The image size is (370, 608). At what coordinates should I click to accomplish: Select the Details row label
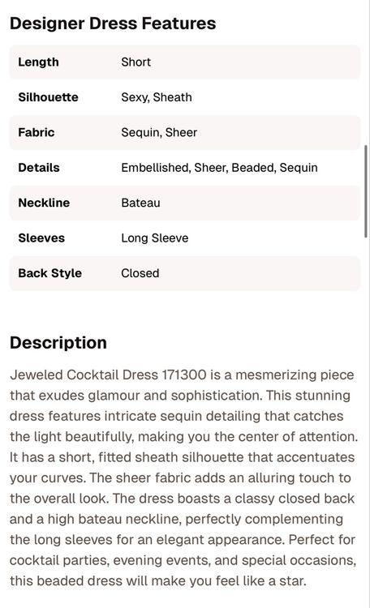pos(39,168)
